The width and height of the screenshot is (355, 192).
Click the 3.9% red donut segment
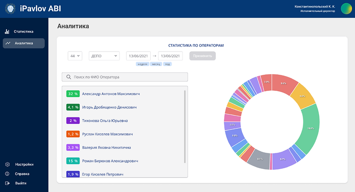coord(267,82)
